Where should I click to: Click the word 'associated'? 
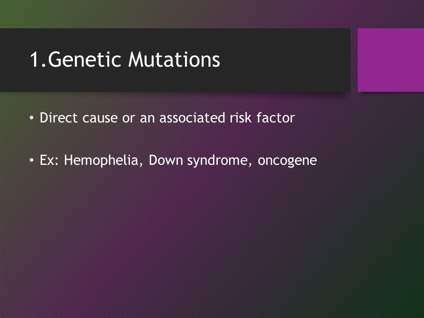pyautogui.click(x=192, y=117)
